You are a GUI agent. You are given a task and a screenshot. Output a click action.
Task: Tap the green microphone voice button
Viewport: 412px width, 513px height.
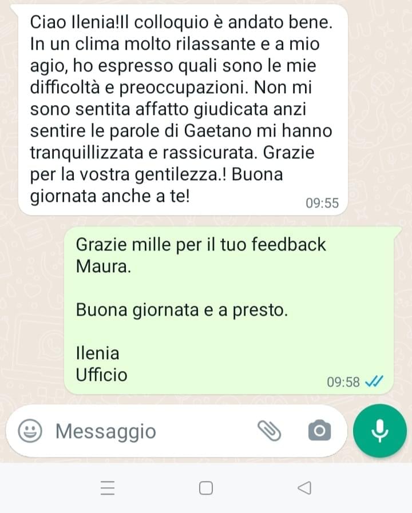point(380,431)
